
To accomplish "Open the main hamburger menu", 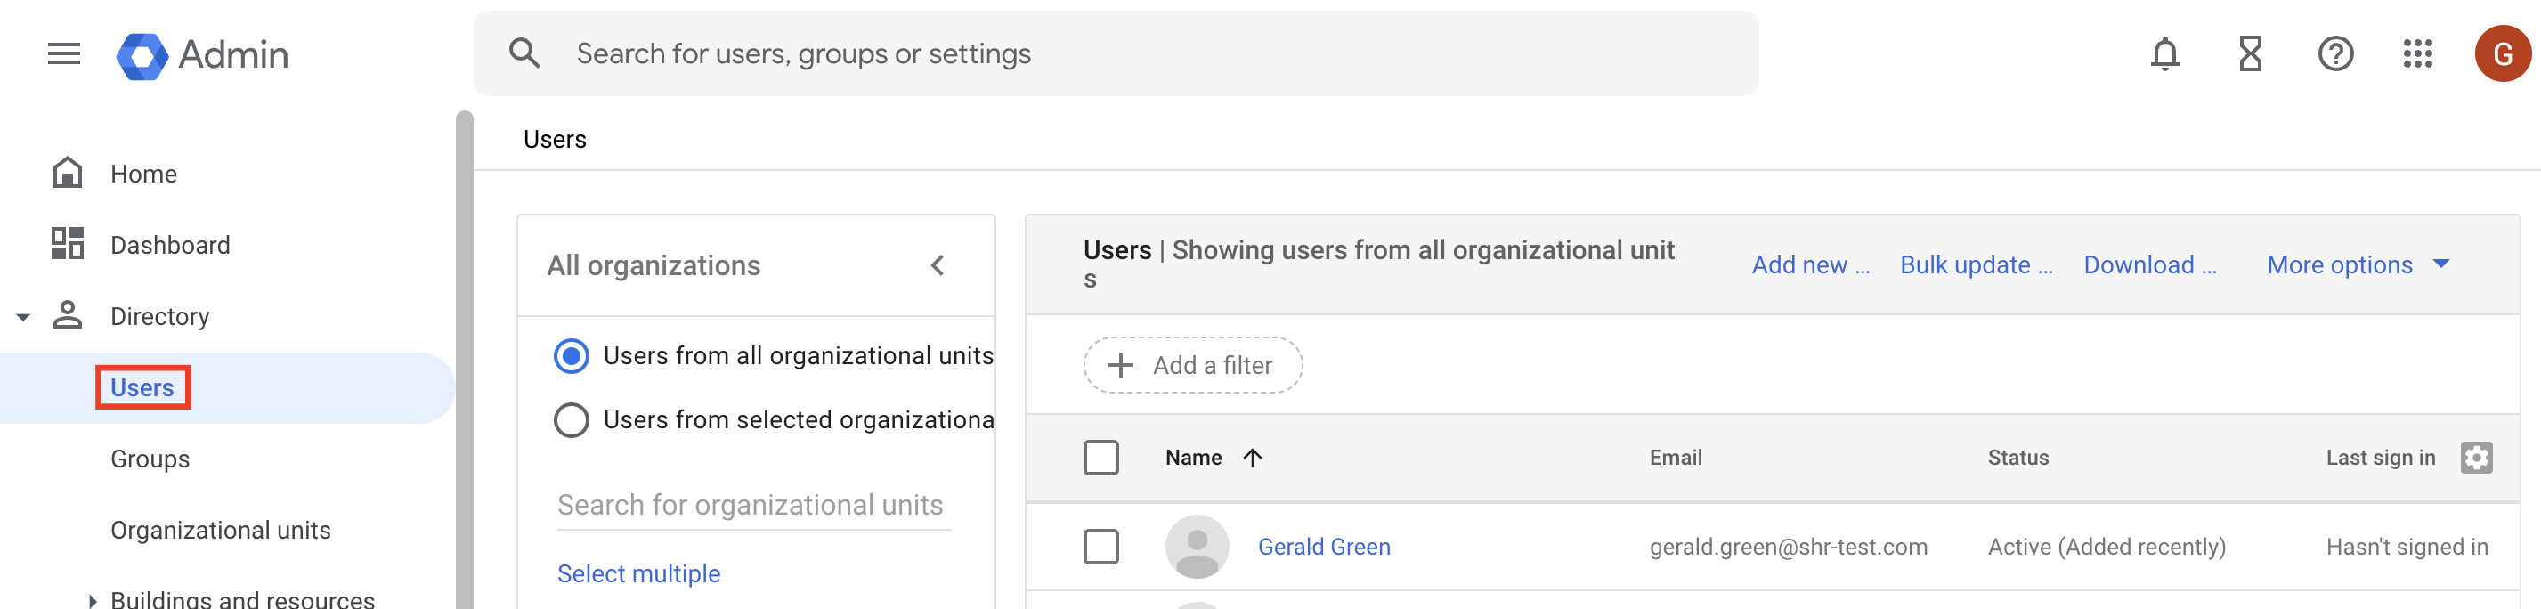I will coord(64,53).
